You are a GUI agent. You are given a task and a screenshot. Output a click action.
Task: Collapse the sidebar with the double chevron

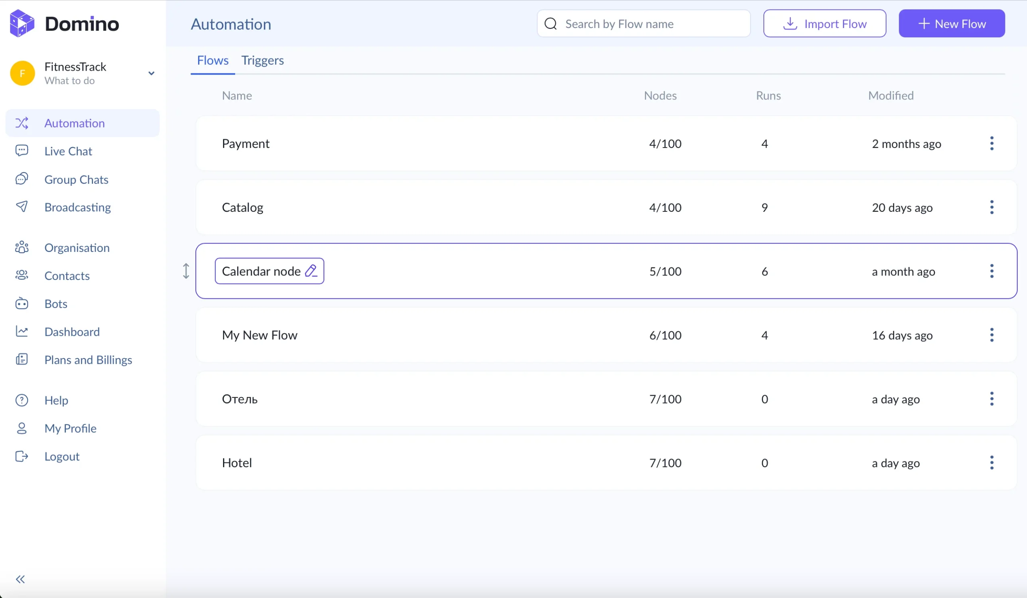pyautogui.click(x=20, y=579)
